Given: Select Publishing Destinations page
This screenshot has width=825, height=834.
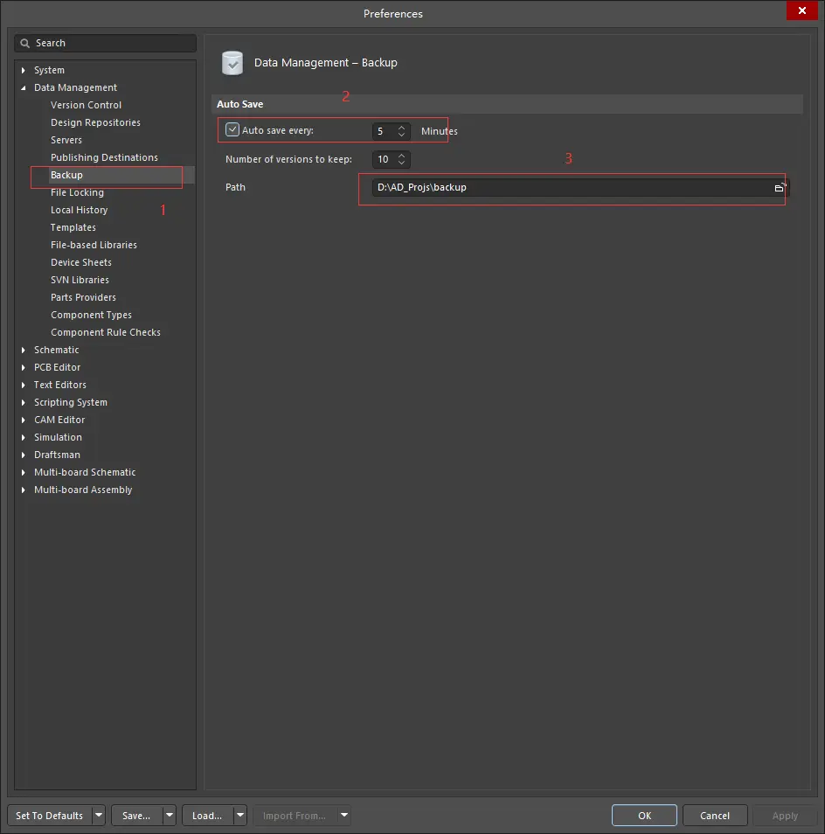Looking at the screenshot, I should (104, 158).
